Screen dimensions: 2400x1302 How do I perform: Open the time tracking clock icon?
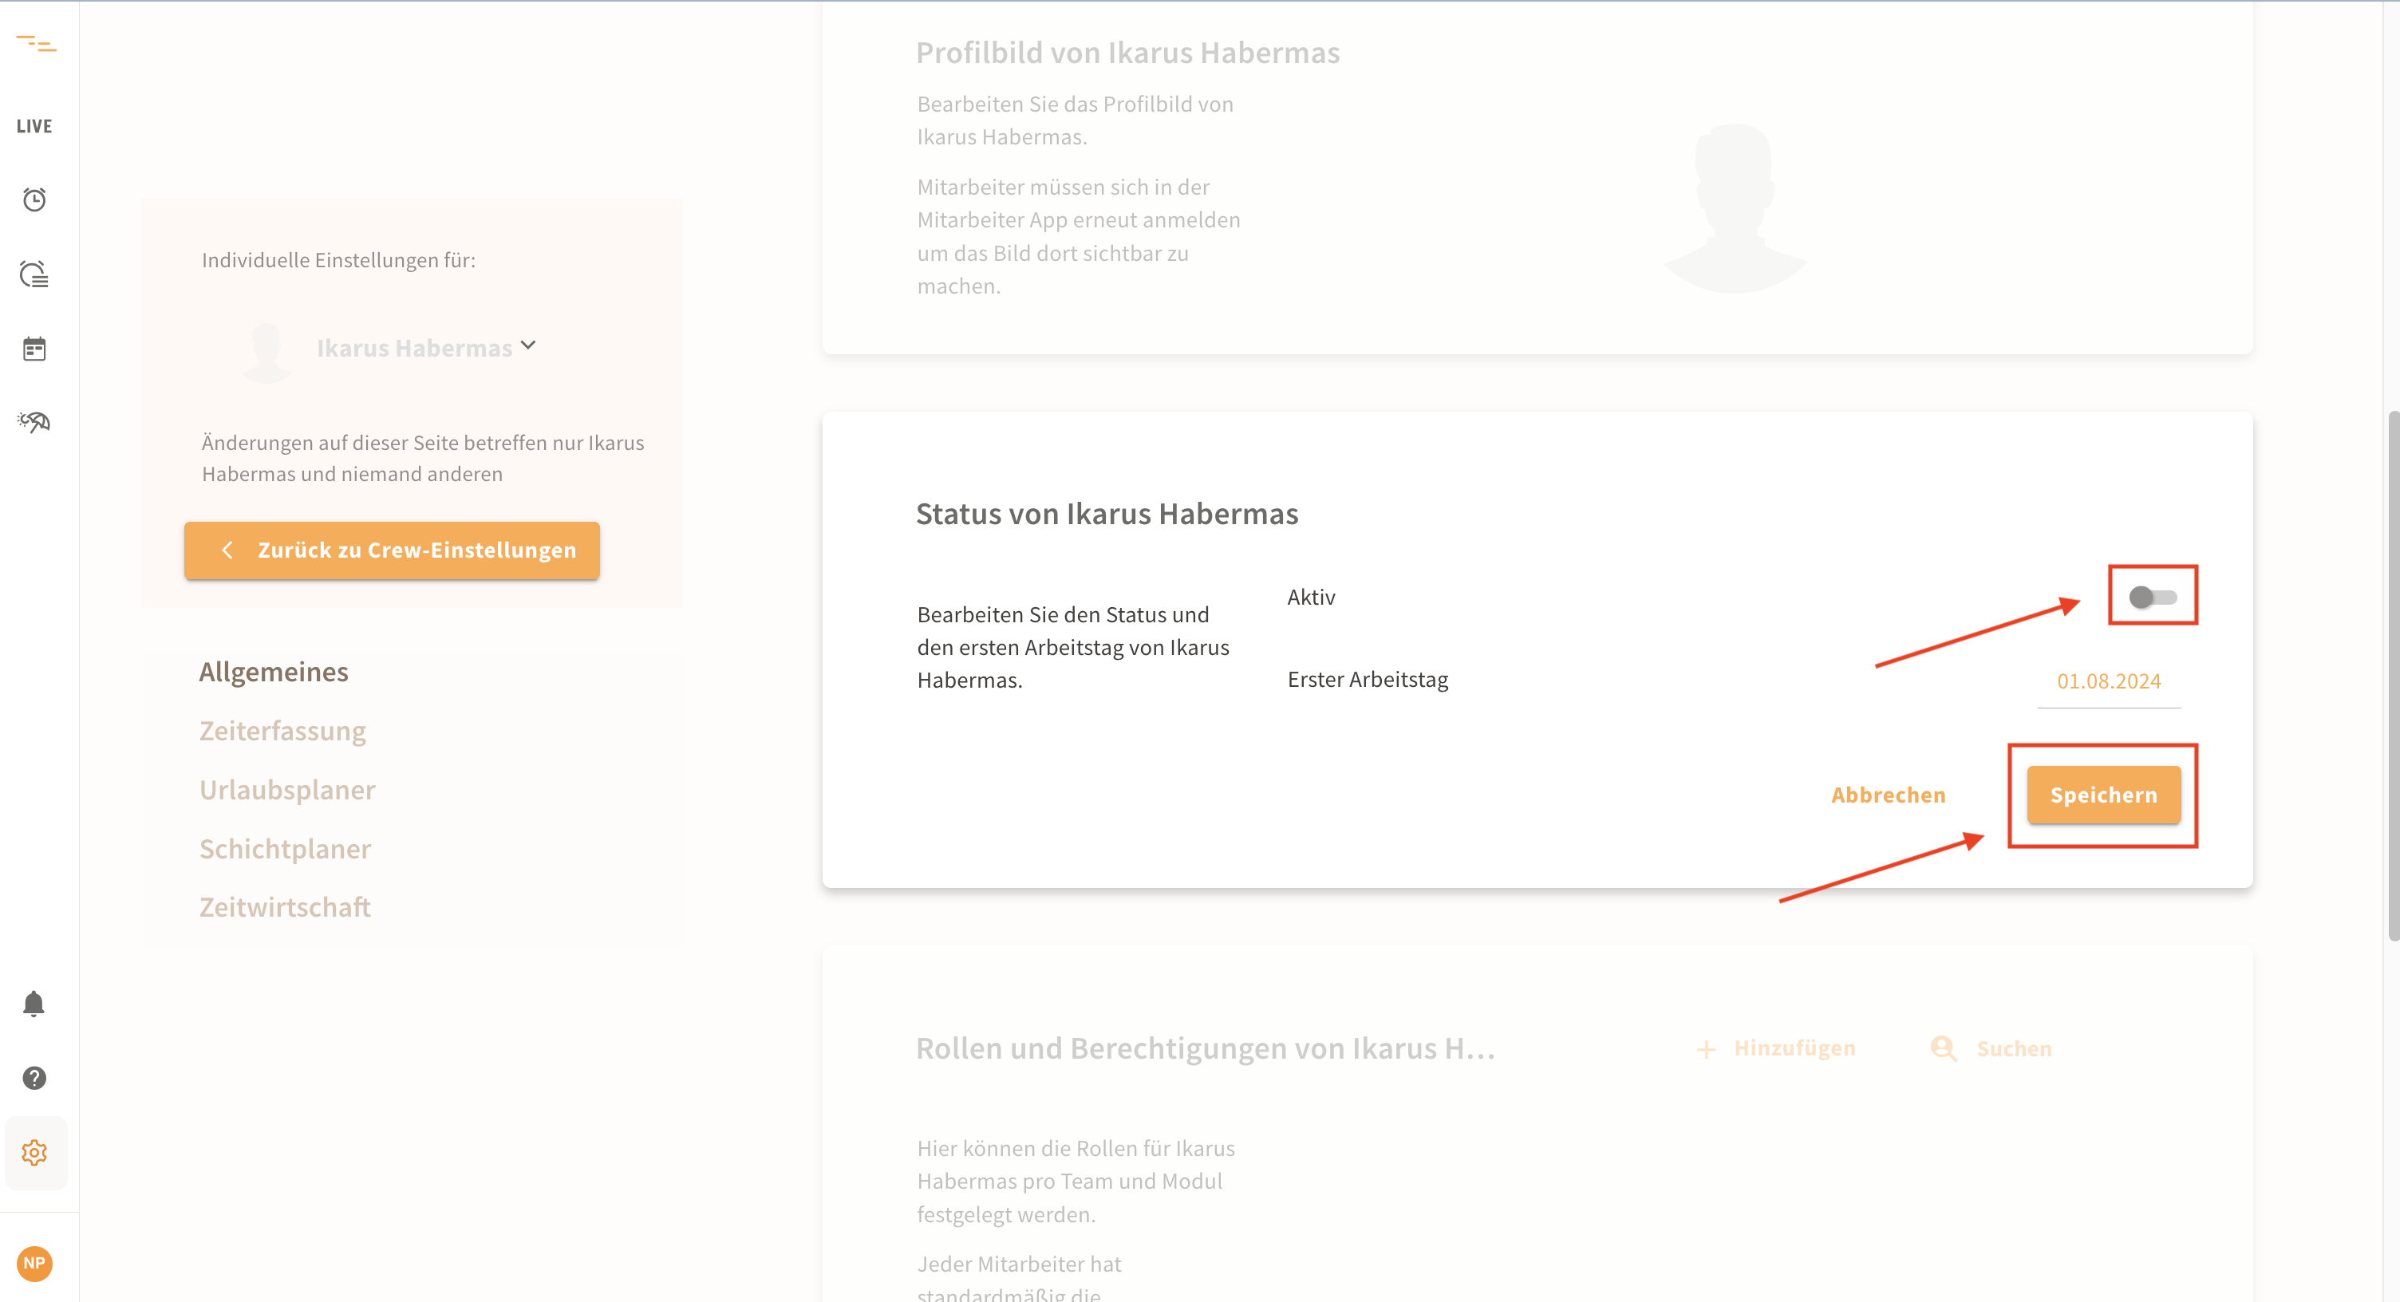tap(34, 199)
